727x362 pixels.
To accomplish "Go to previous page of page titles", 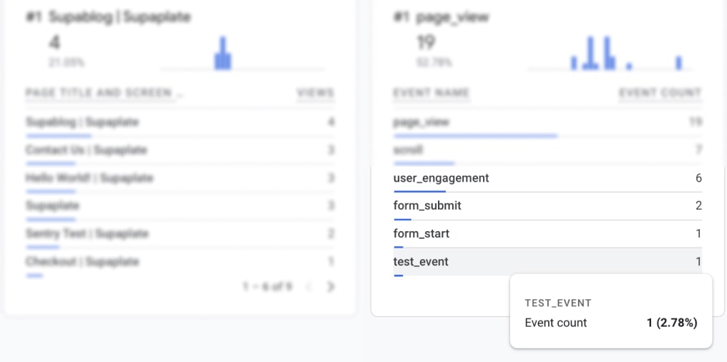I will click(x=309, y=287).
